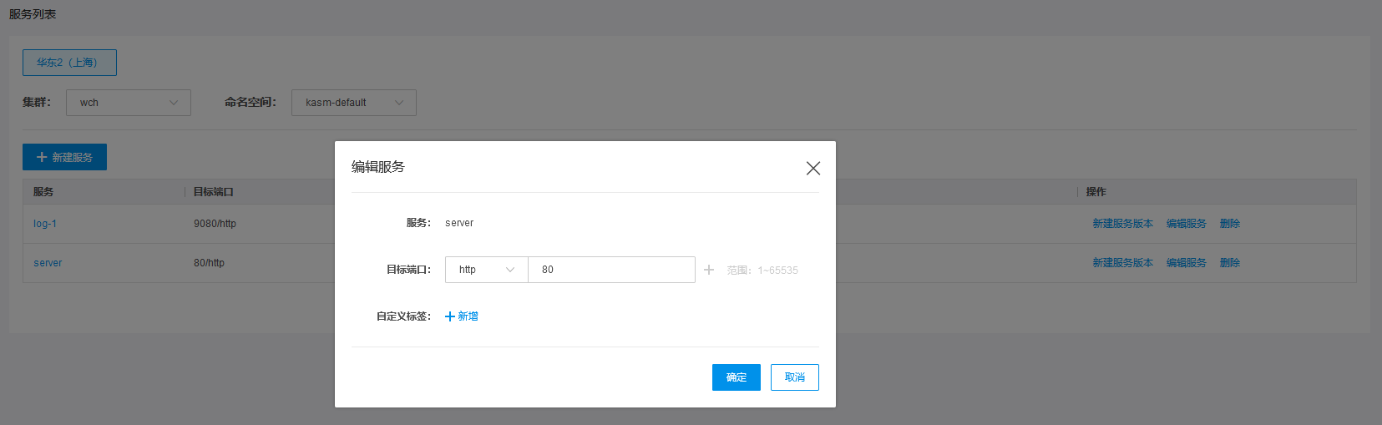Open the server service link
This screenshot has height=425, width=1382.
click(x=48, y=263)
